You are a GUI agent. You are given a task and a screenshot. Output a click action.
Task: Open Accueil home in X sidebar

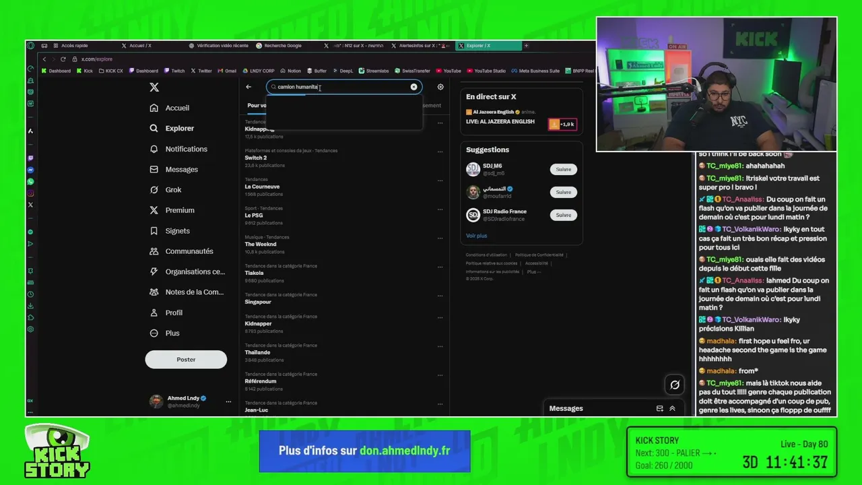(x=170, y=108)
